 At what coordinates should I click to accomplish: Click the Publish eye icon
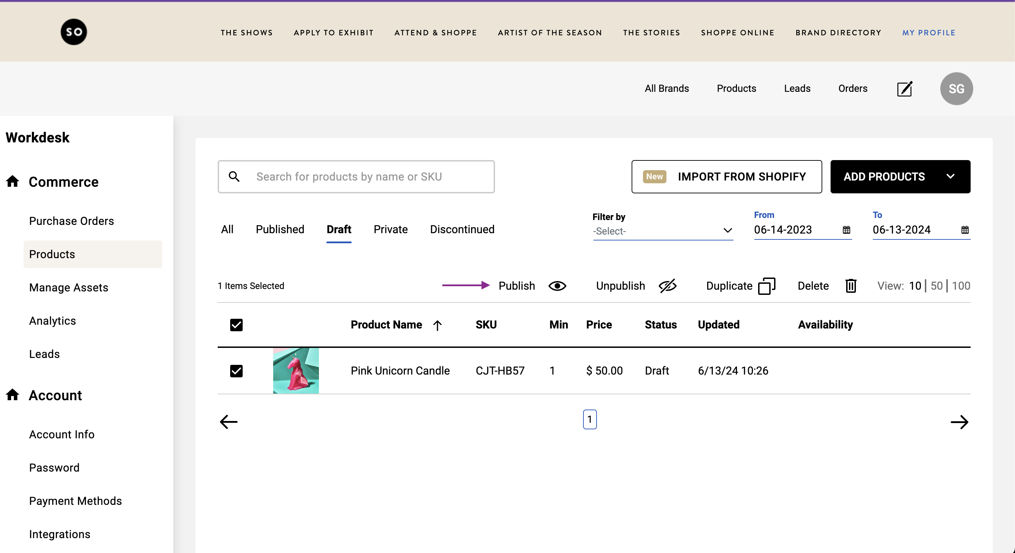[x=557, y=286]
